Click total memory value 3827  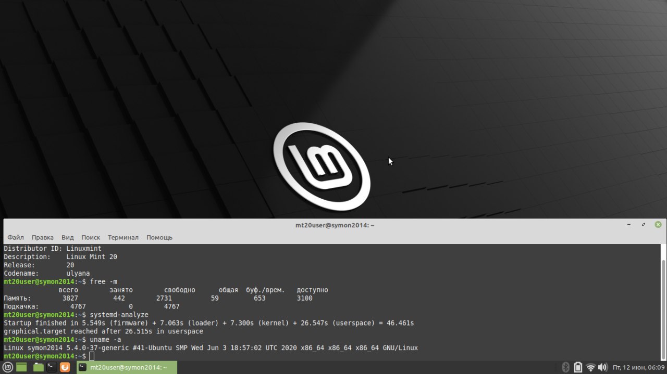click(x=70, y=298)
